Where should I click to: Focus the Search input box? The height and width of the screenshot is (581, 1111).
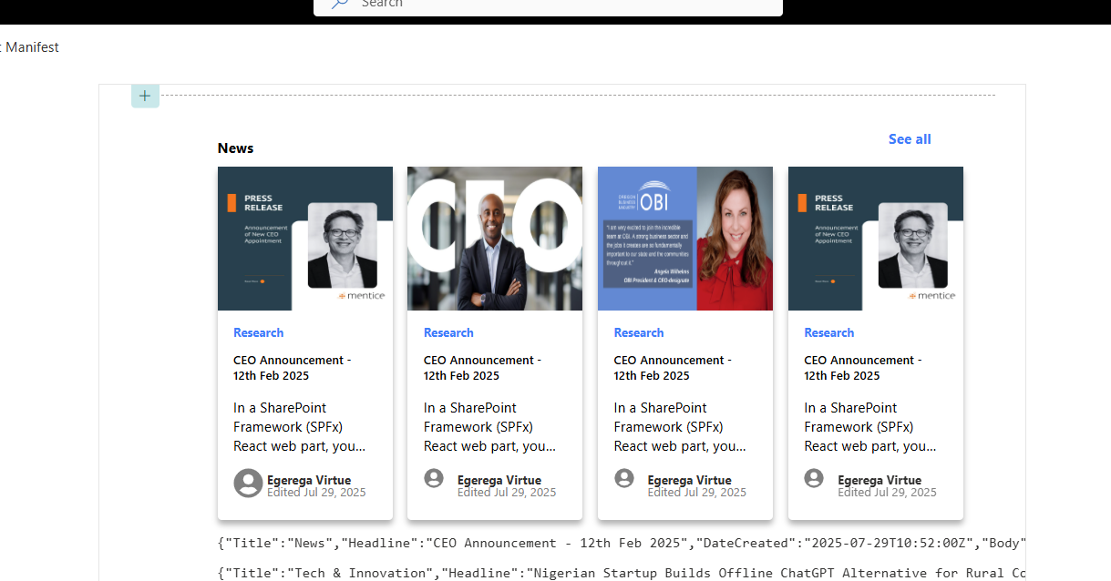[547, 5]
